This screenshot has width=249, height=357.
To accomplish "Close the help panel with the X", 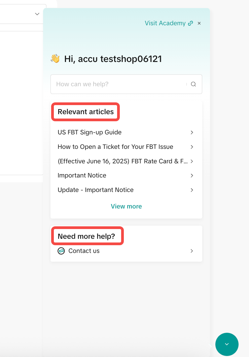I will [199, 23].
